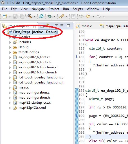
Task: Click the uint16_t counter declaration line
Action: point(106,48)
